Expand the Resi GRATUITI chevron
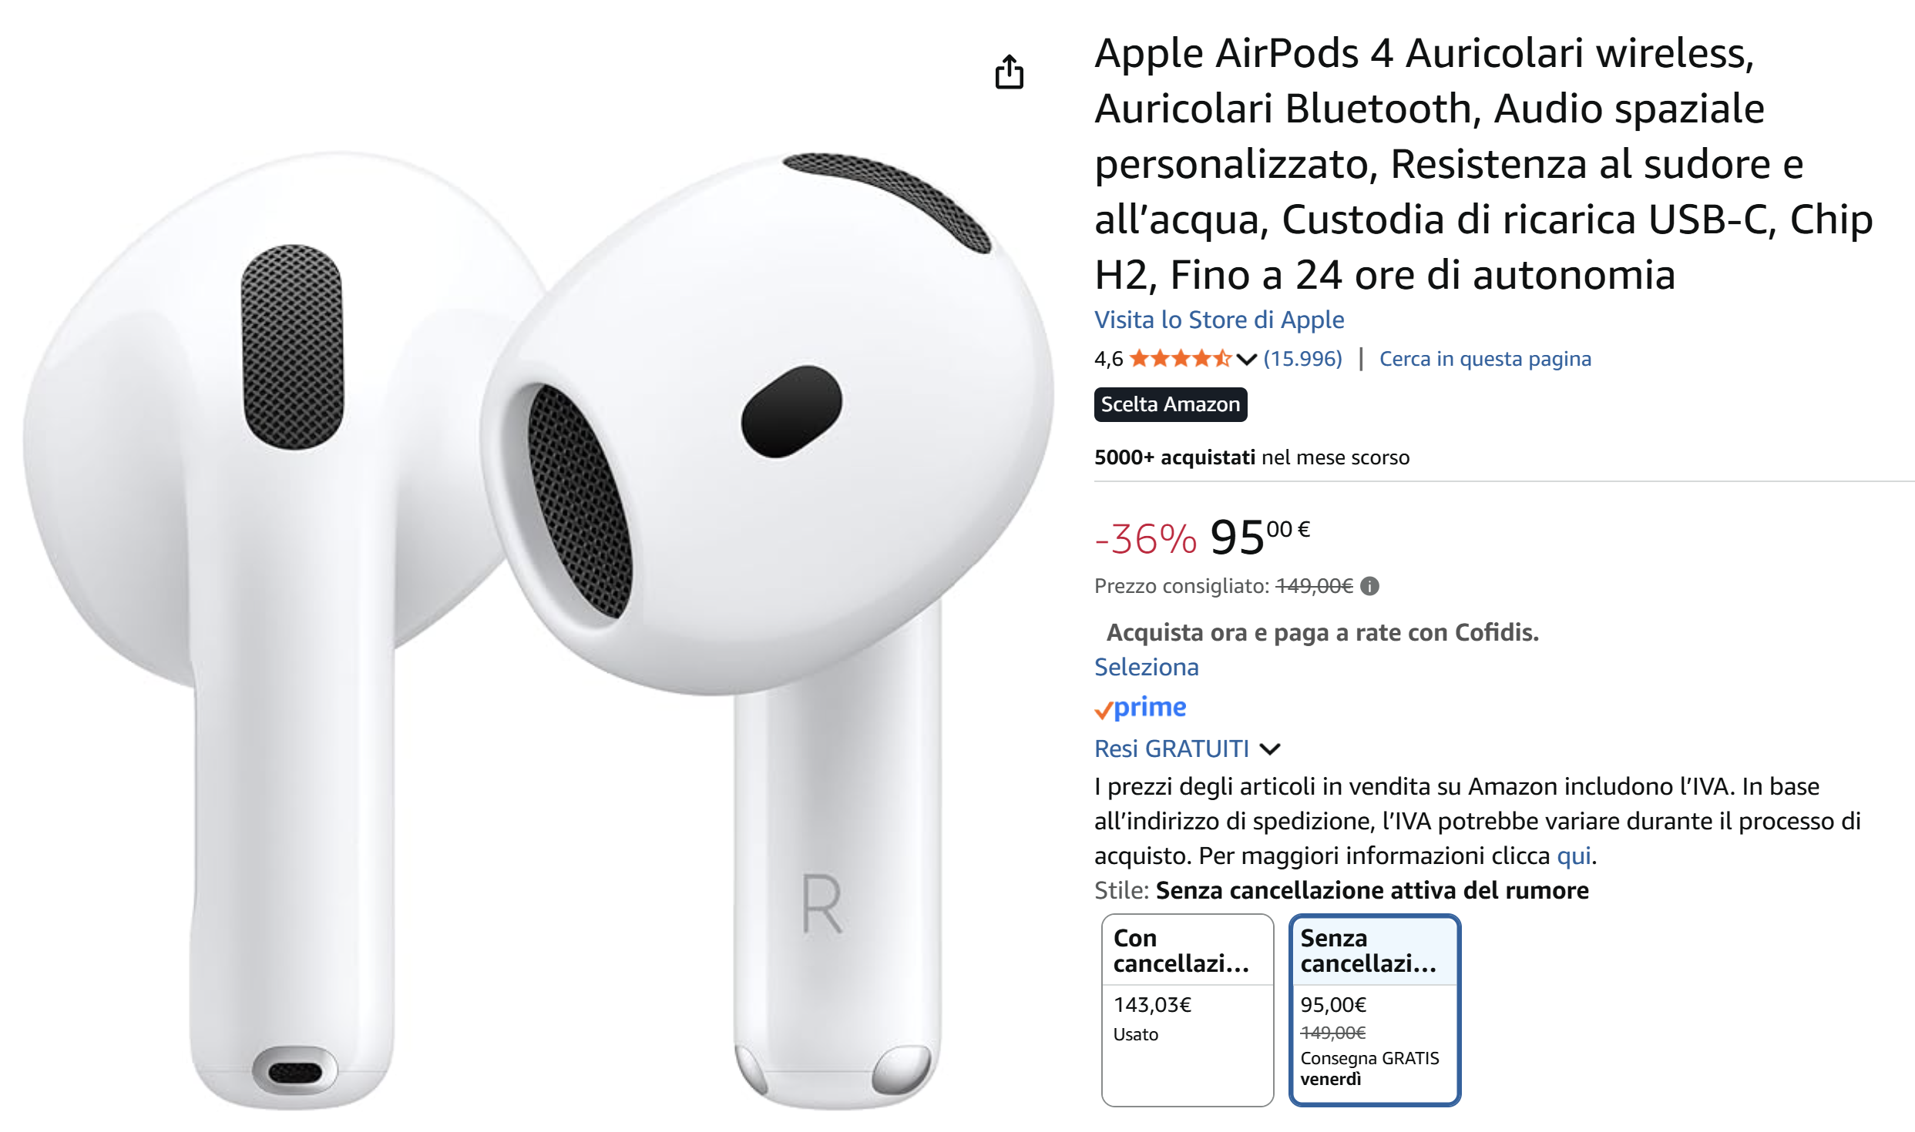The image size is (1915, 1132). [x=1270, y=749]
